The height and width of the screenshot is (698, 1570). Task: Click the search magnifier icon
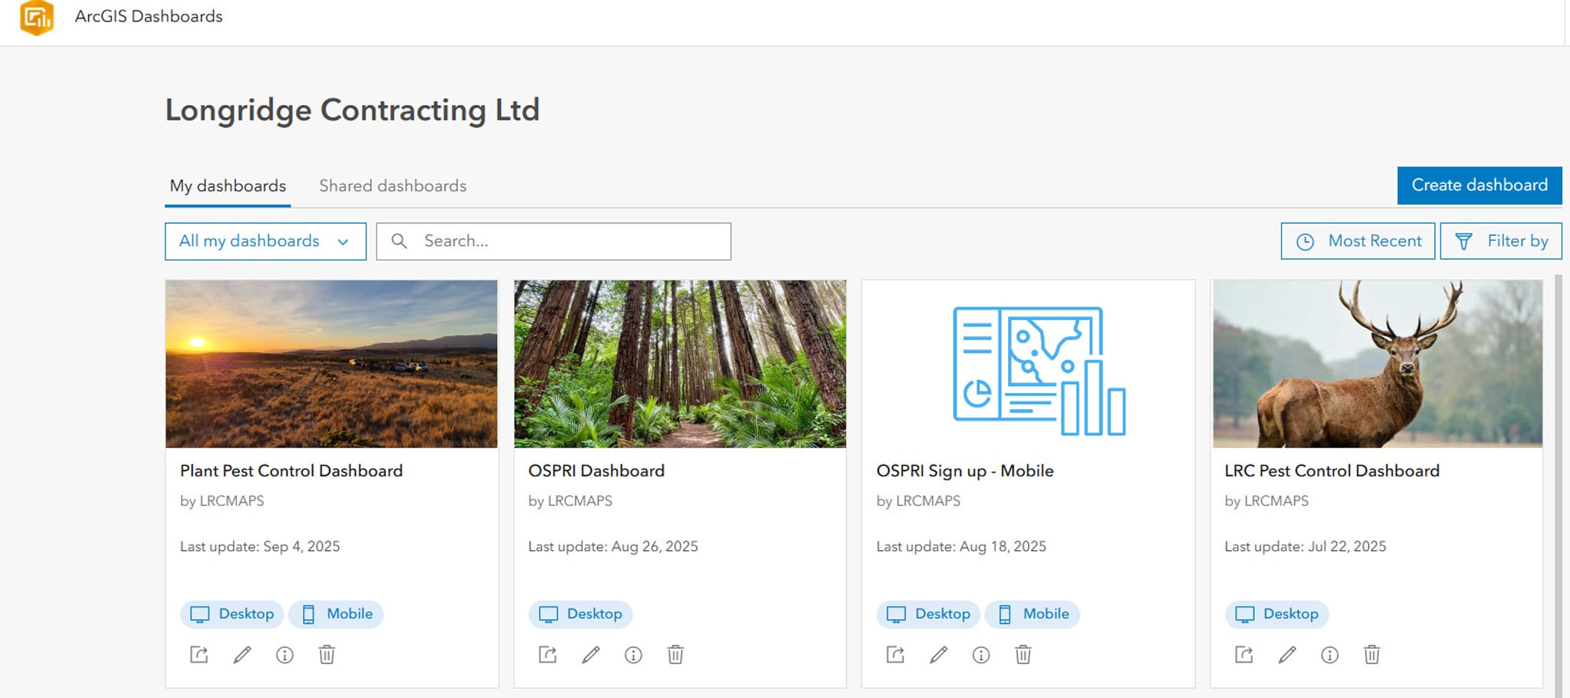[x=399, y=241]
